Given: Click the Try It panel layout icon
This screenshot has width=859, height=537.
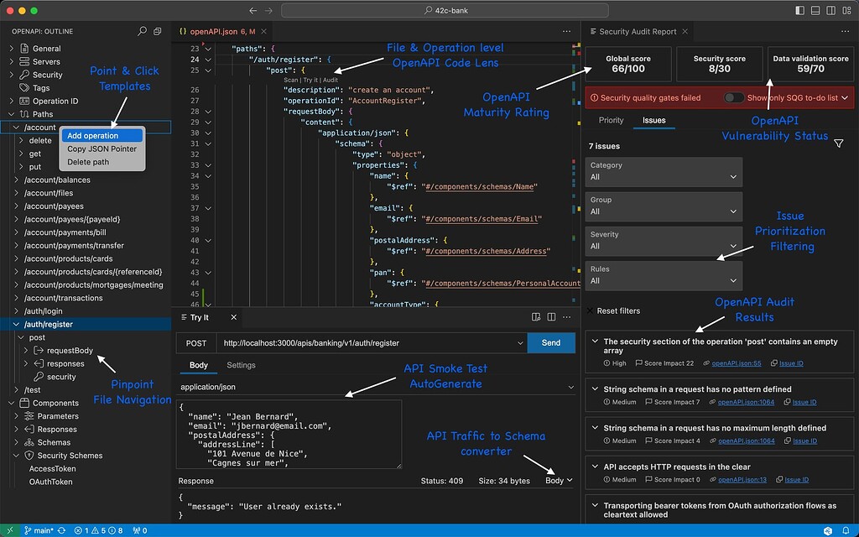Looking at the screenshot, I should (536, 317).
